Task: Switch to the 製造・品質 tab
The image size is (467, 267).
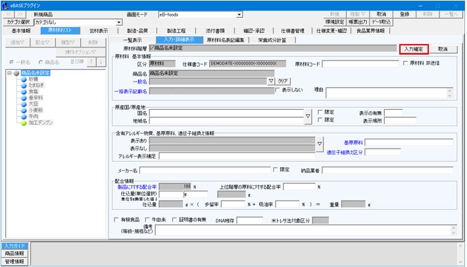Action: (137, 31)
